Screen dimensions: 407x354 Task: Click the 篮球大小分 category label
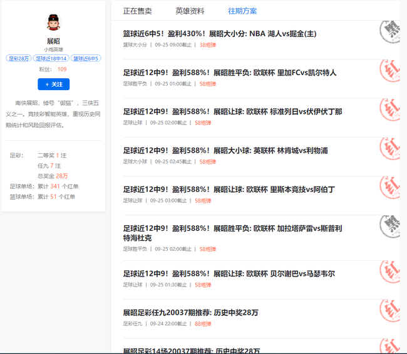(x=135, y=45)
